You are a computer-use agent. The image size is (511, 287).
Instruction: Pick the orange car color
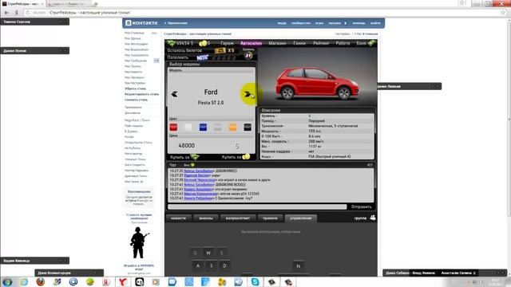click(232, 128)
